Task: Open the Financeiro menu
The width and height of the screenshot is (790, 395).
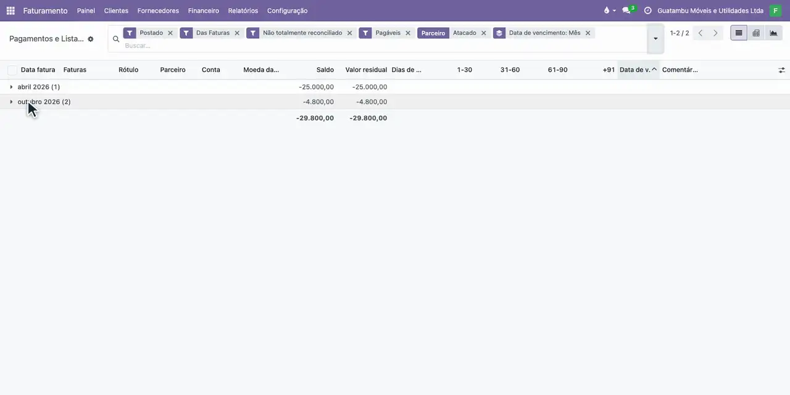Action: pos(204,10)
